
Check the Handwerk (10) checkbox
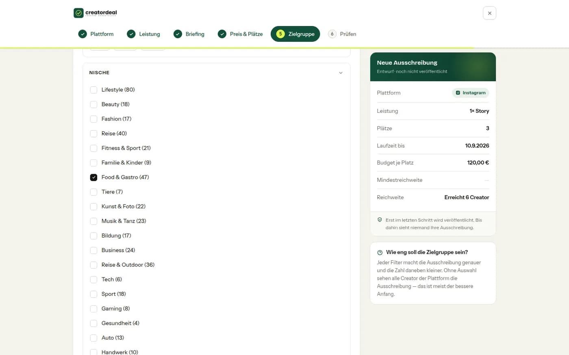click(93, 352)
